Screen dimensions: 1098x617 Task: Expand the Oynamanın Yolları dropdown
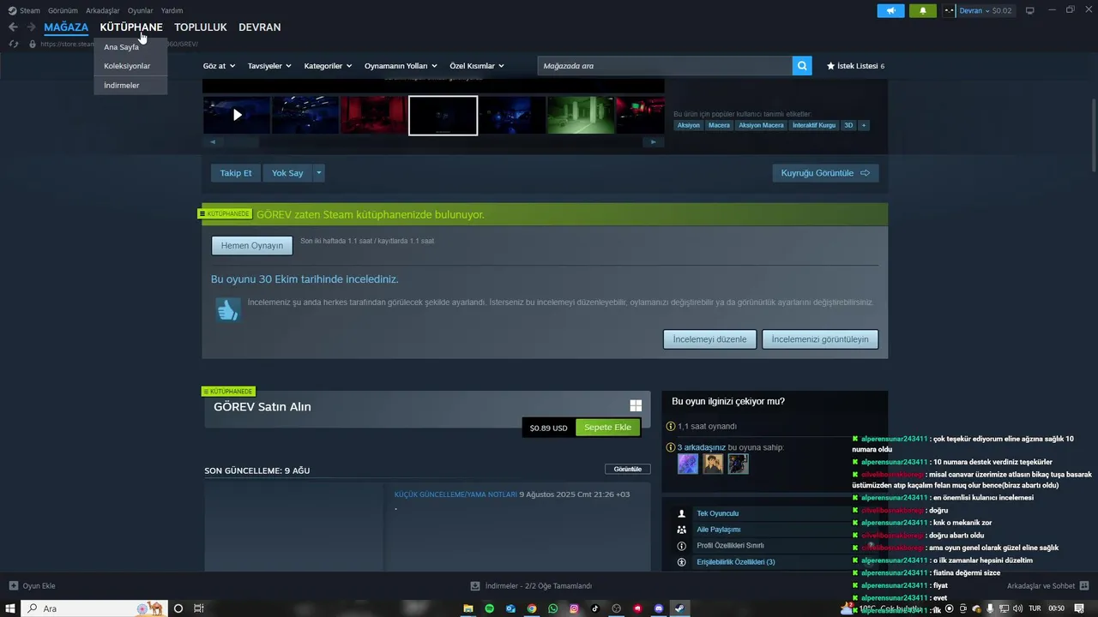tap(401, 66)
